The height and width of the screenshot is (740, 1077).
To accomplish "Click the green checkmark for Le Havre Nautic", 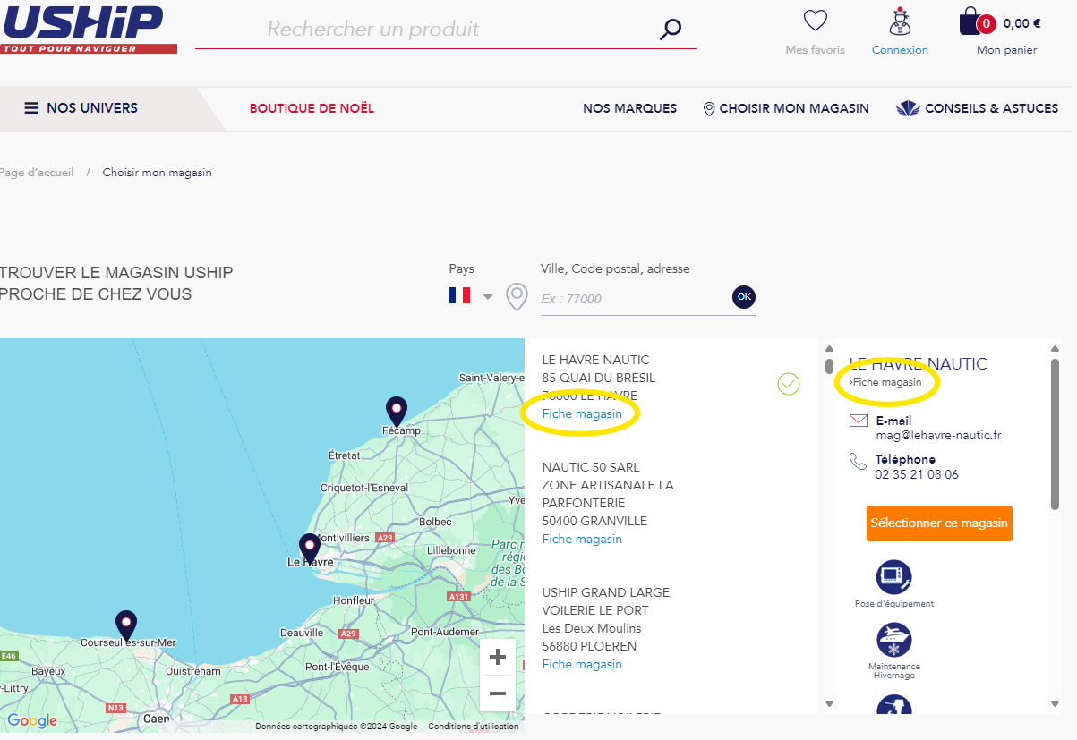I will coord(789,384).
